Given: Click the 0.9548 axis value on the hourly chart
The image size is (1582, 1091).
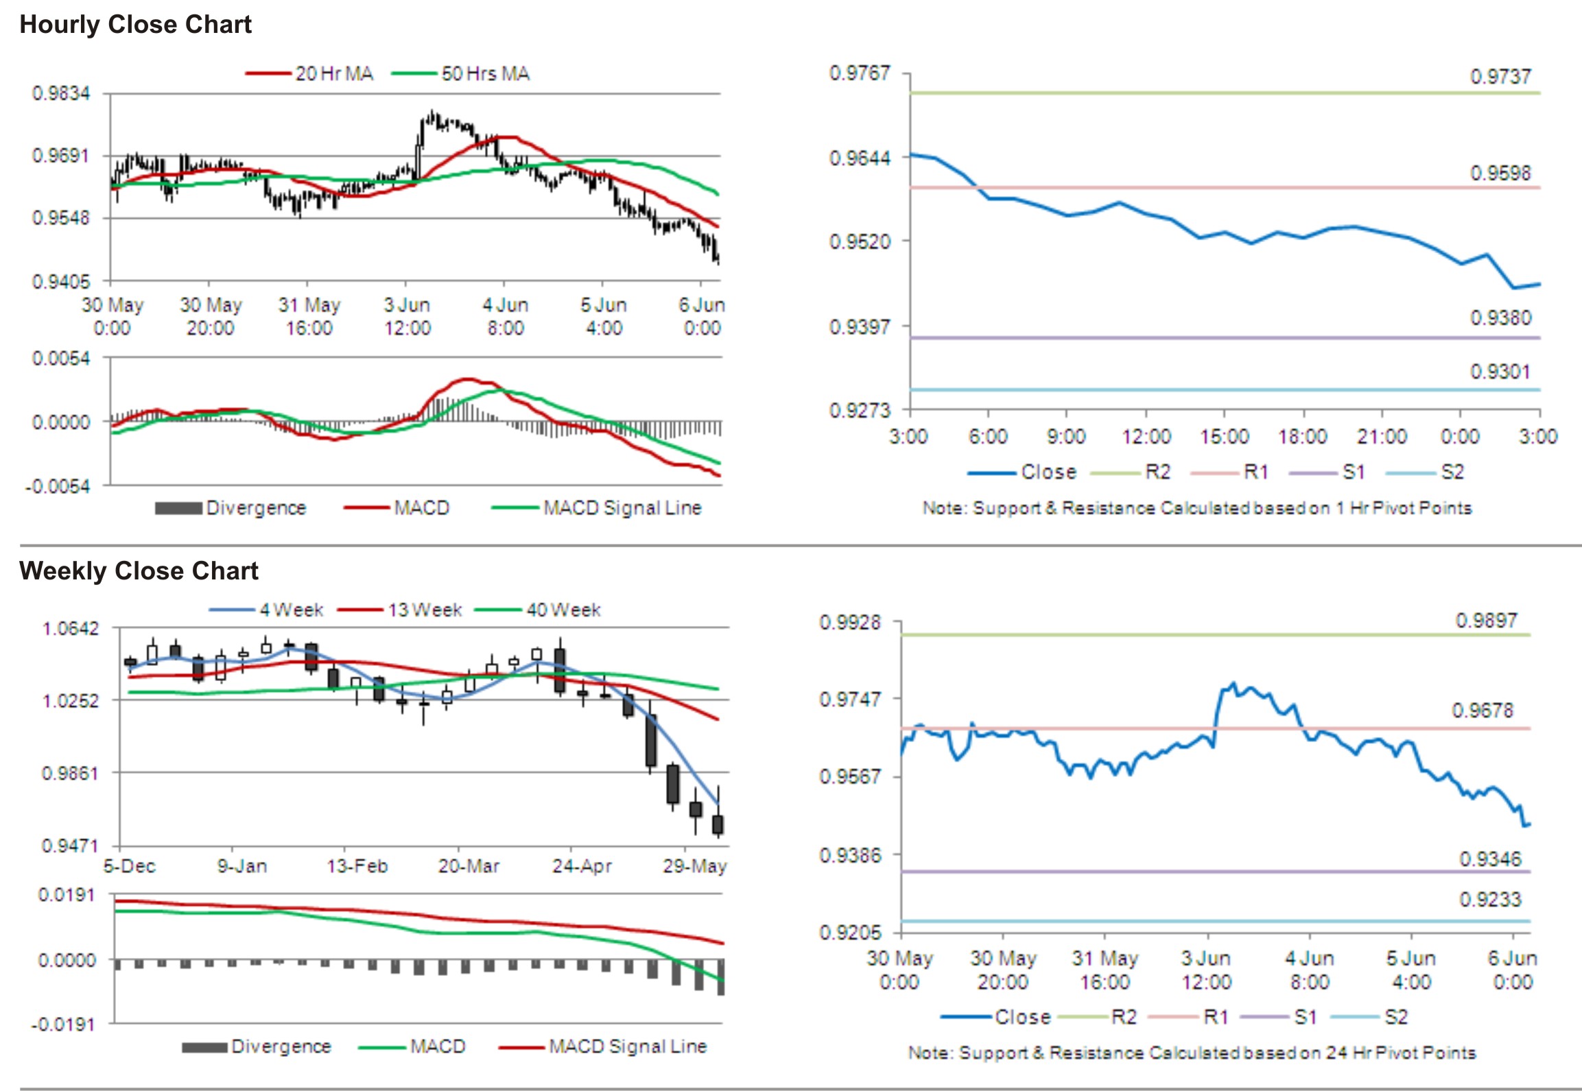Looking at the screenshot, I should (61, 218).
